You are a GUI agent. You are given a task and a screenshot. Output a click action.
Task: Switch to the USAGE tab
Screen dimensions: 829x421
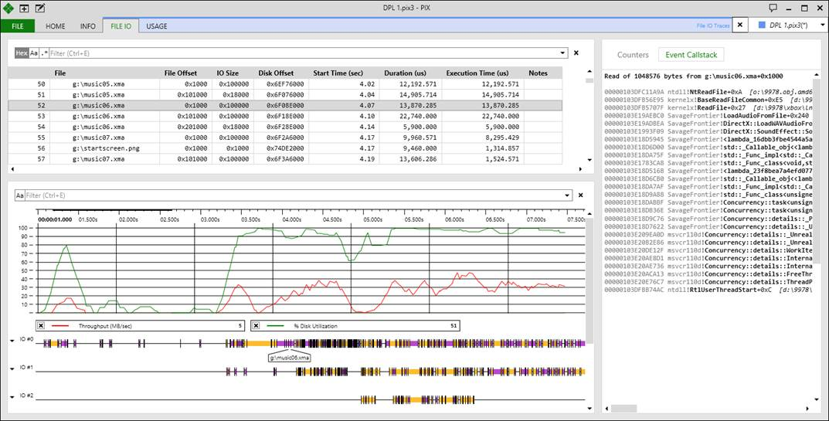[157, 26]
